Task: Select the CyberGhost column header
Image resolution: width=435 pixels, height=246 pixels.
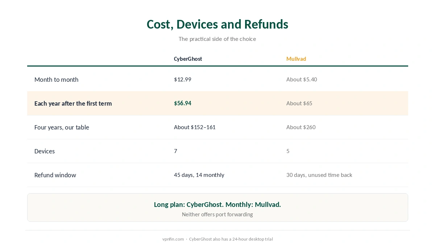Action: 188,59
